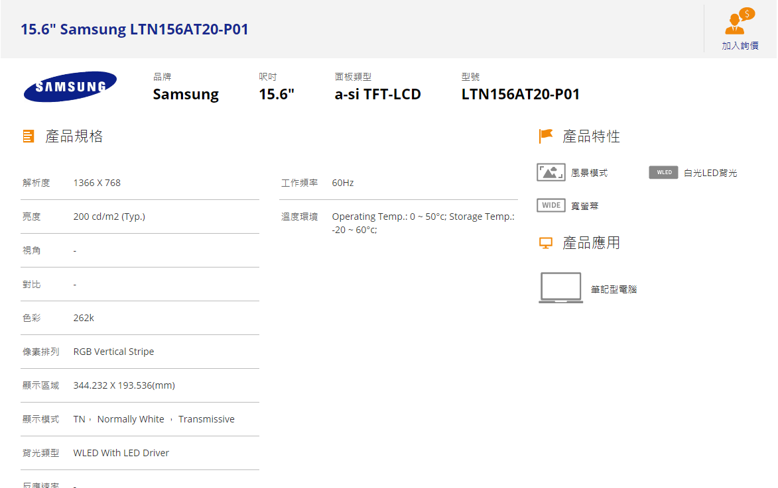The image size is (778, 488).
Task: Click the 像素排列 row label
Action: tap(40, 352)
